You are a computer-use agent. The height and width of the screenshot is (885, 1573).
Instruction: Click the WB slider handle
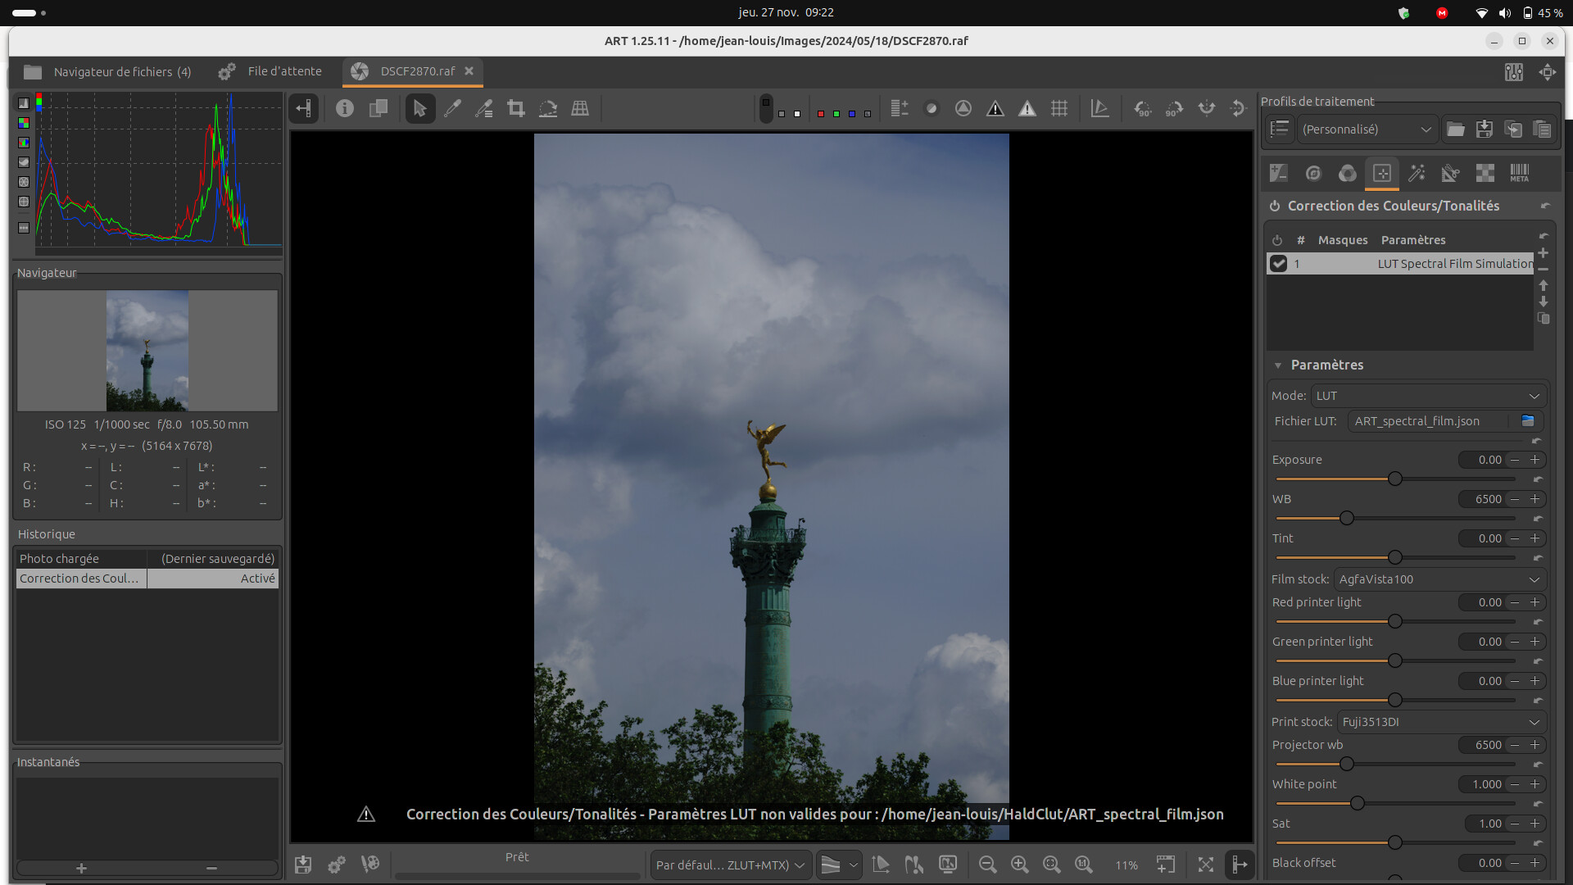[1346, 518]
